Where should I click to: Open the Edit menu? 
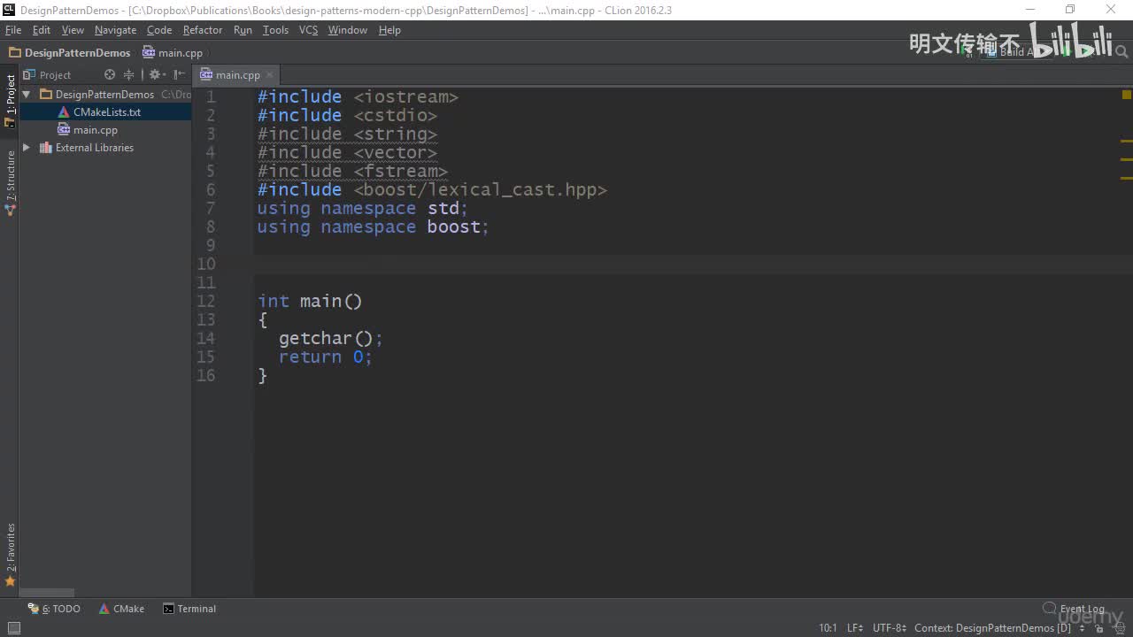coord(42,30)
